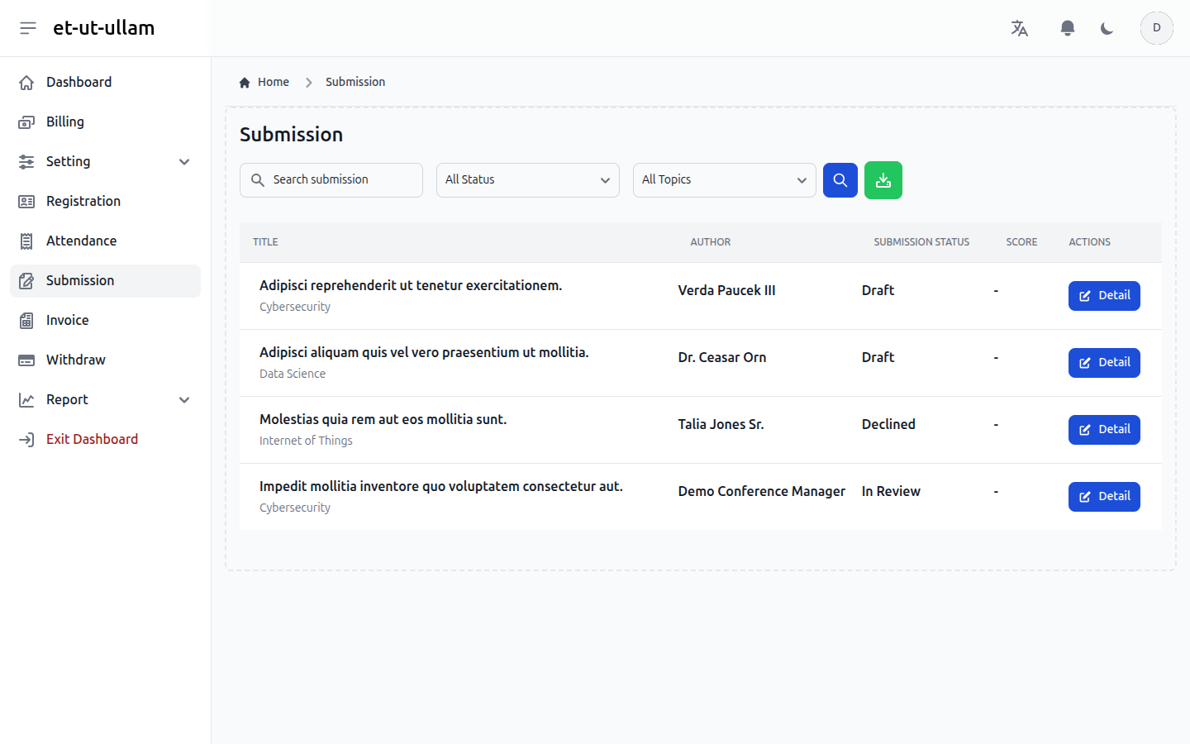Click title 'Adipisci aliquam quis vel vero praesentium'
This screenshot has height=744, width=1190.
tap(424, 353)
